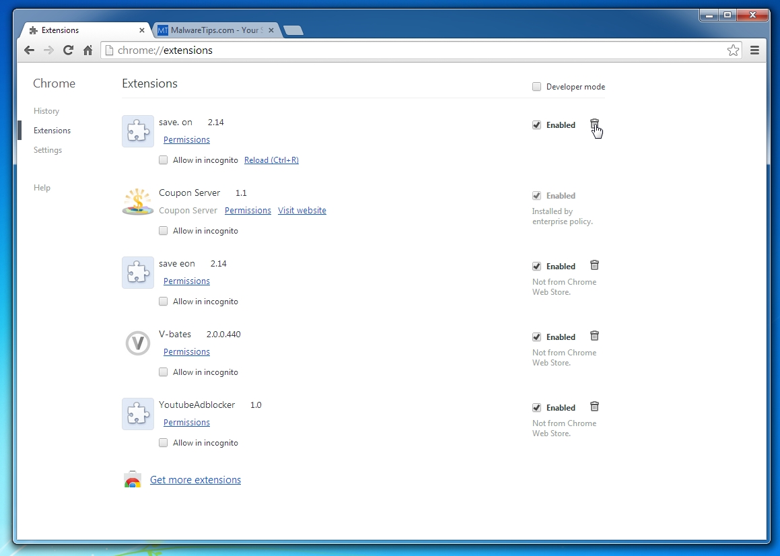
Task: Click the trash icon for YoutubeAdblocker
Action: pyautogui.click(x=594, y=407)
